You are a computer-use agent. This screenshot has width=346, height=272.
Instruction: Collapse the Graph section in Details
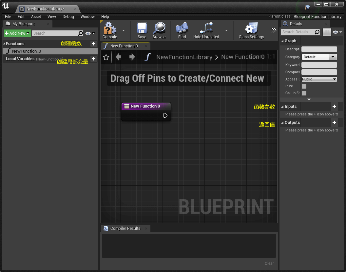[282, 41]
